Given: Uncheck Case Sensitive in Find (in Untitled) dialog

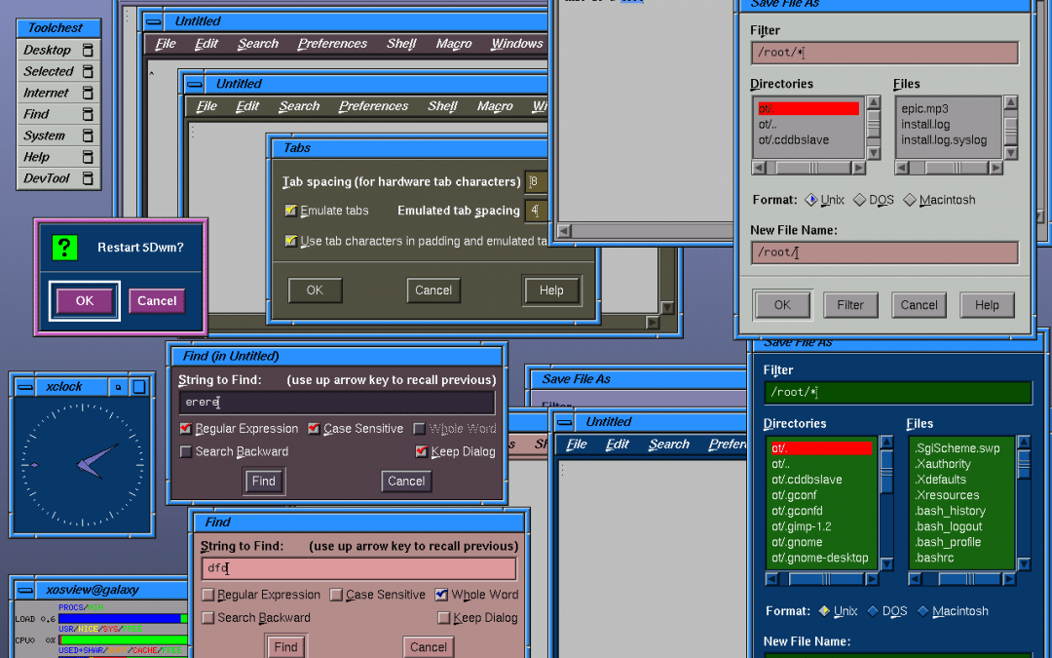Looking at the screenshot, I should click(314, 428).
